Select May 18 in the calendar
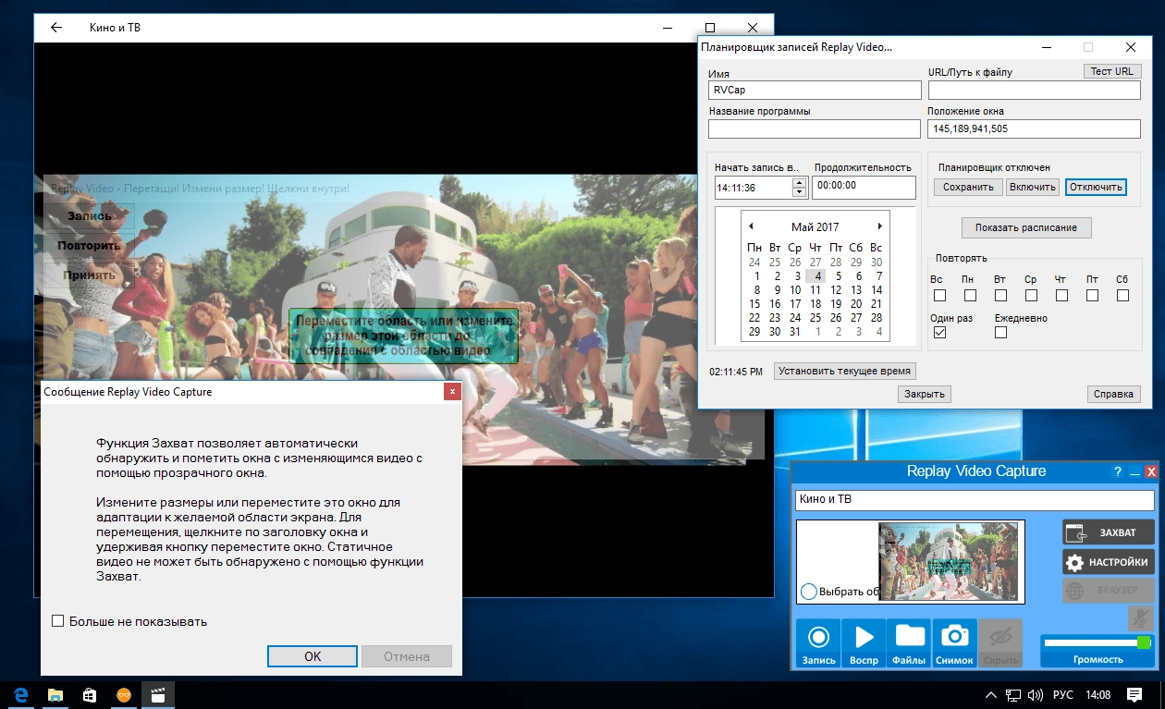This screenshot has width=1165, height=709. (x=815, y=303)
